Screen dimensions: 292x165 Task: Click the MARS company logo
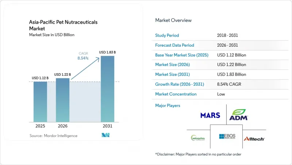[210, 115]
